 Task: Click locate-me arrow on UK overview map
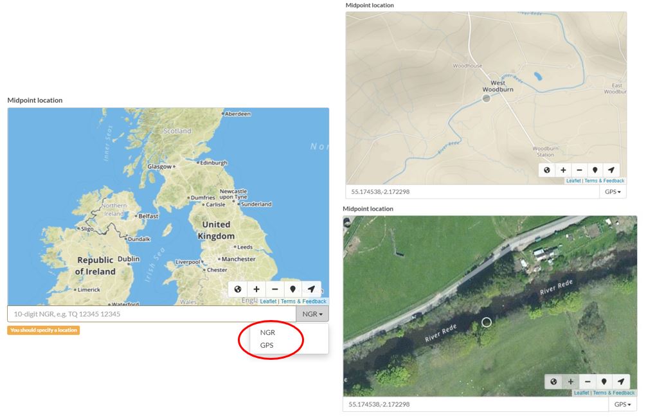[311, 289]
